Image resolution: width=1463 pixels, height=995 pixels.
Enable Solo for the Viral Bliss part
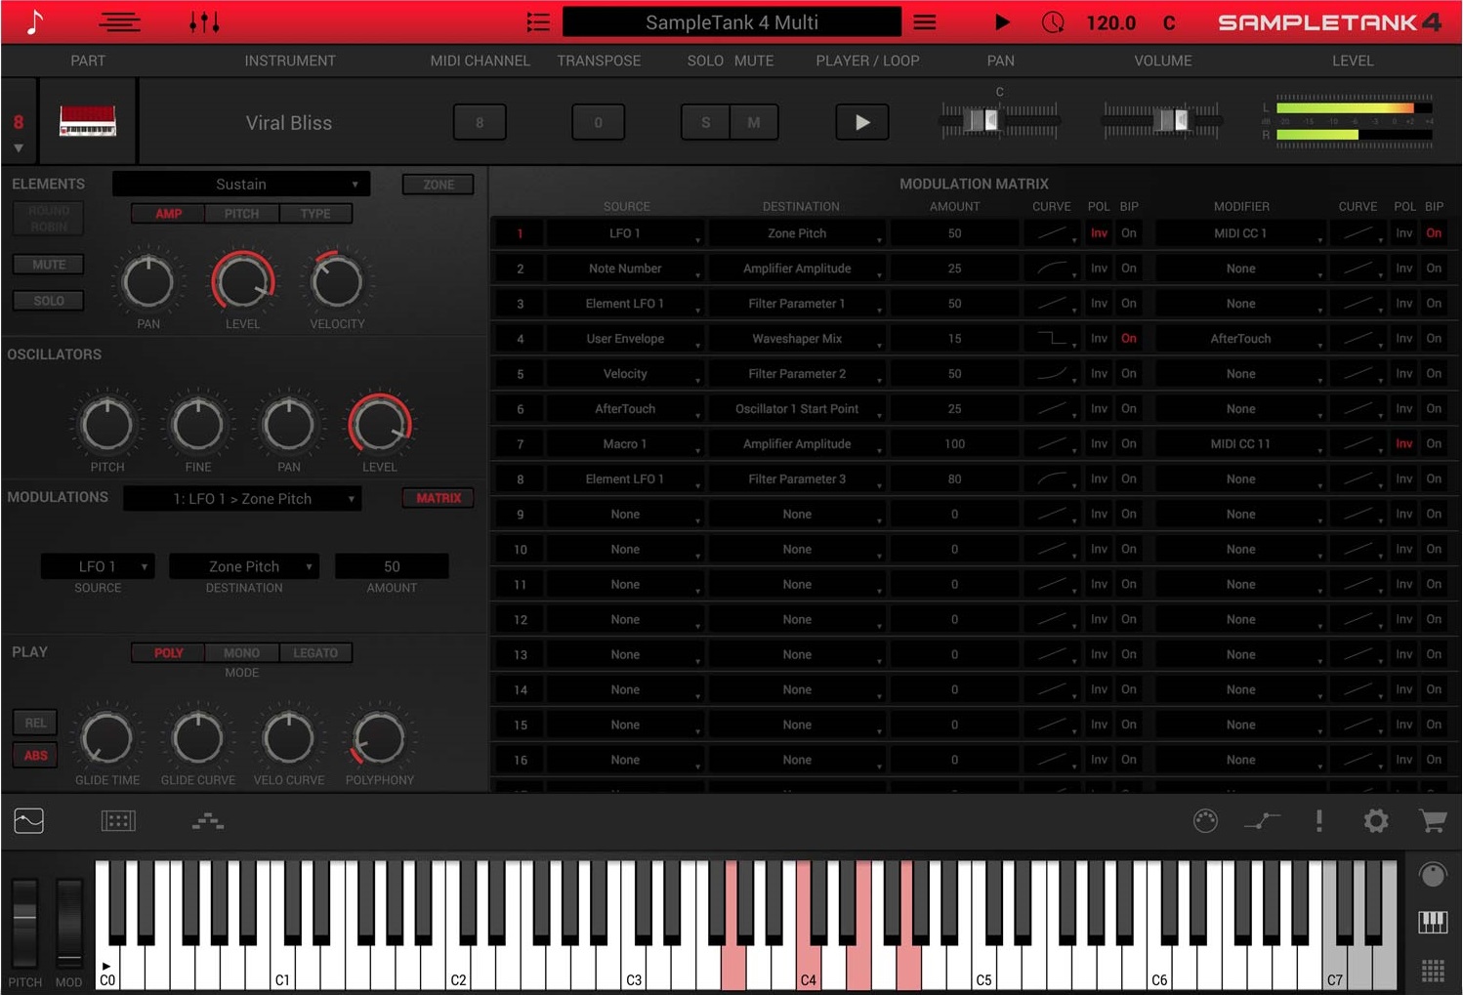[x=704, y=122]
